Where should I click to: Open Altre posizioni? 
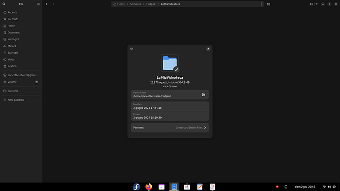[x=21, y=100]
